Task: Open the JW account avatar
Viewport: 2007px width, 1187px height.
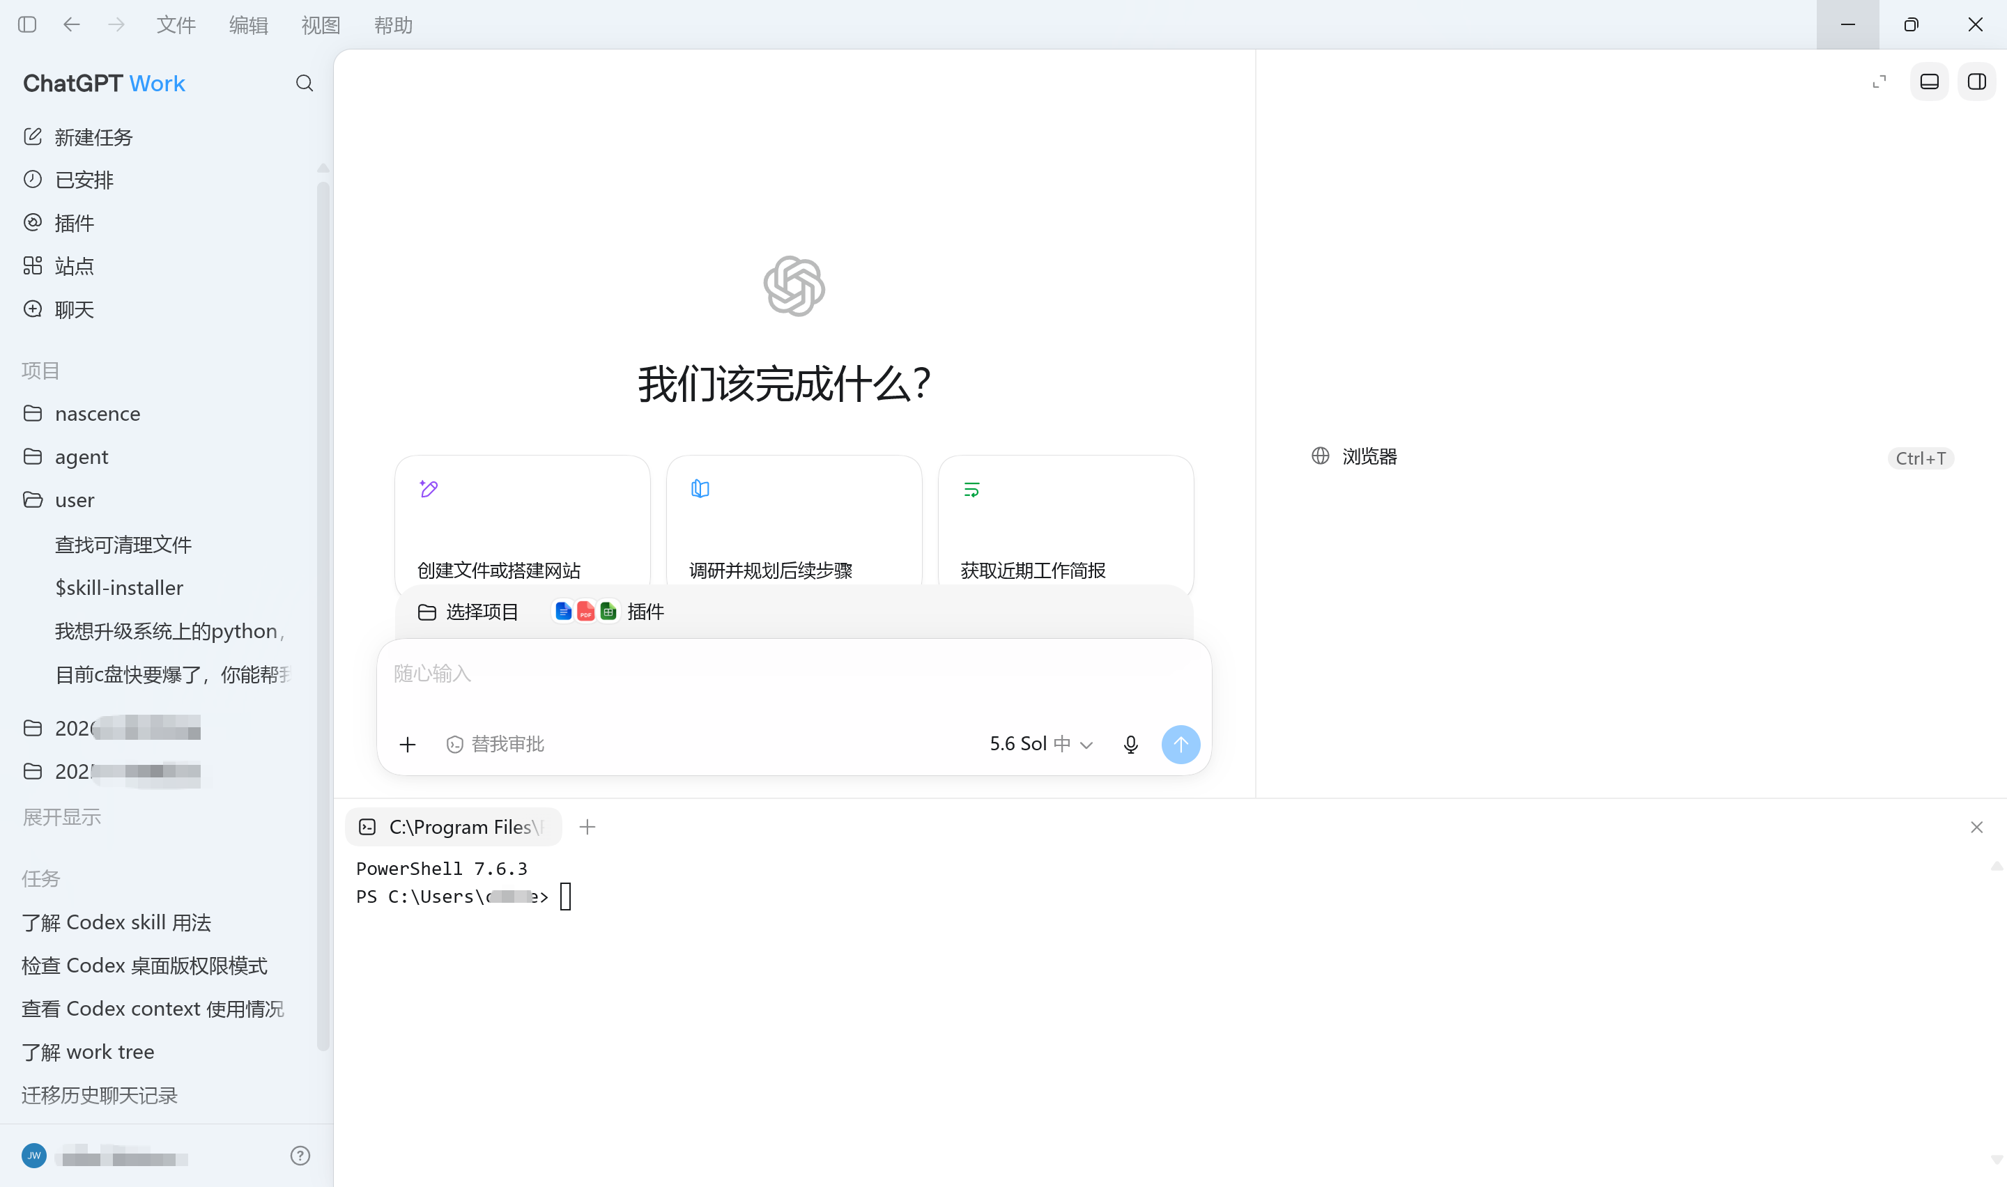Action: tap(33, 1155)
